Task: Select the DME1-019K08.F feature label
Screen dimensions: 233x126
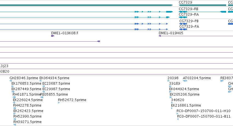Action: pyautogui.click(x=65, y=33)
